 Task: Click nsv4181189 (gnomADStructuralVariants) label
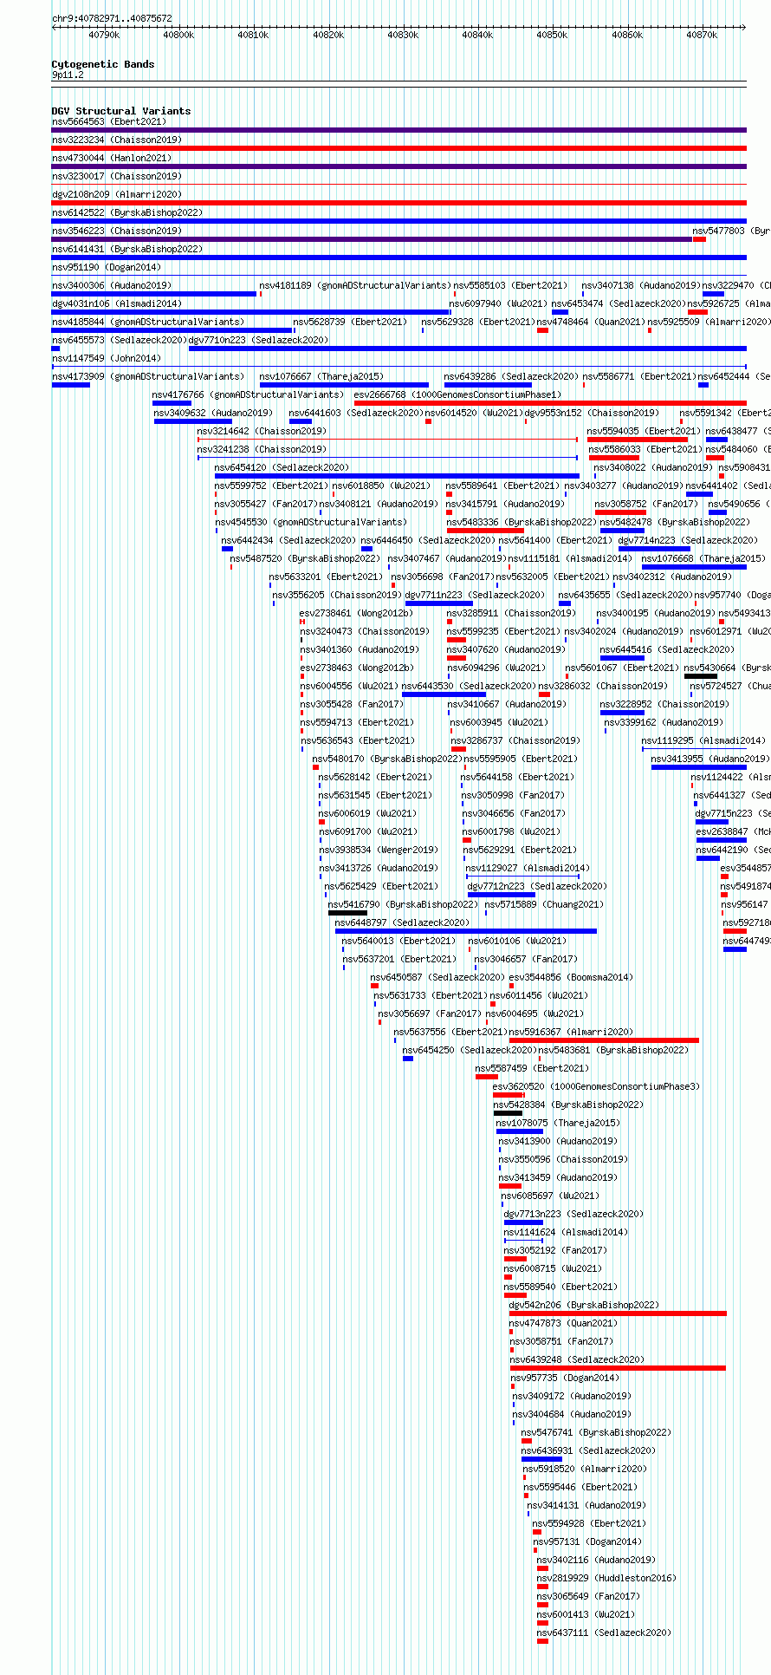pyautogui.click(x=355, y=286)
